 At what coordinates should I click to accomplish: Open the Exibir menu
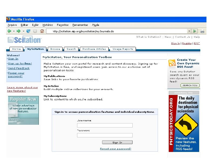[35, 25]
